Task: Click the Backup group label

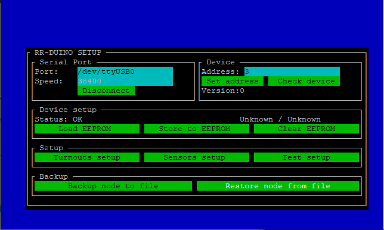Action: click(x=54, y=176)
